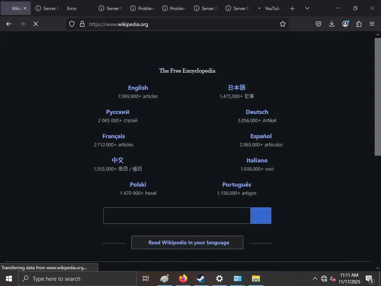The image size is (381, 286).
Task: Click the muted volume tray icon
Action: [333, 279]
